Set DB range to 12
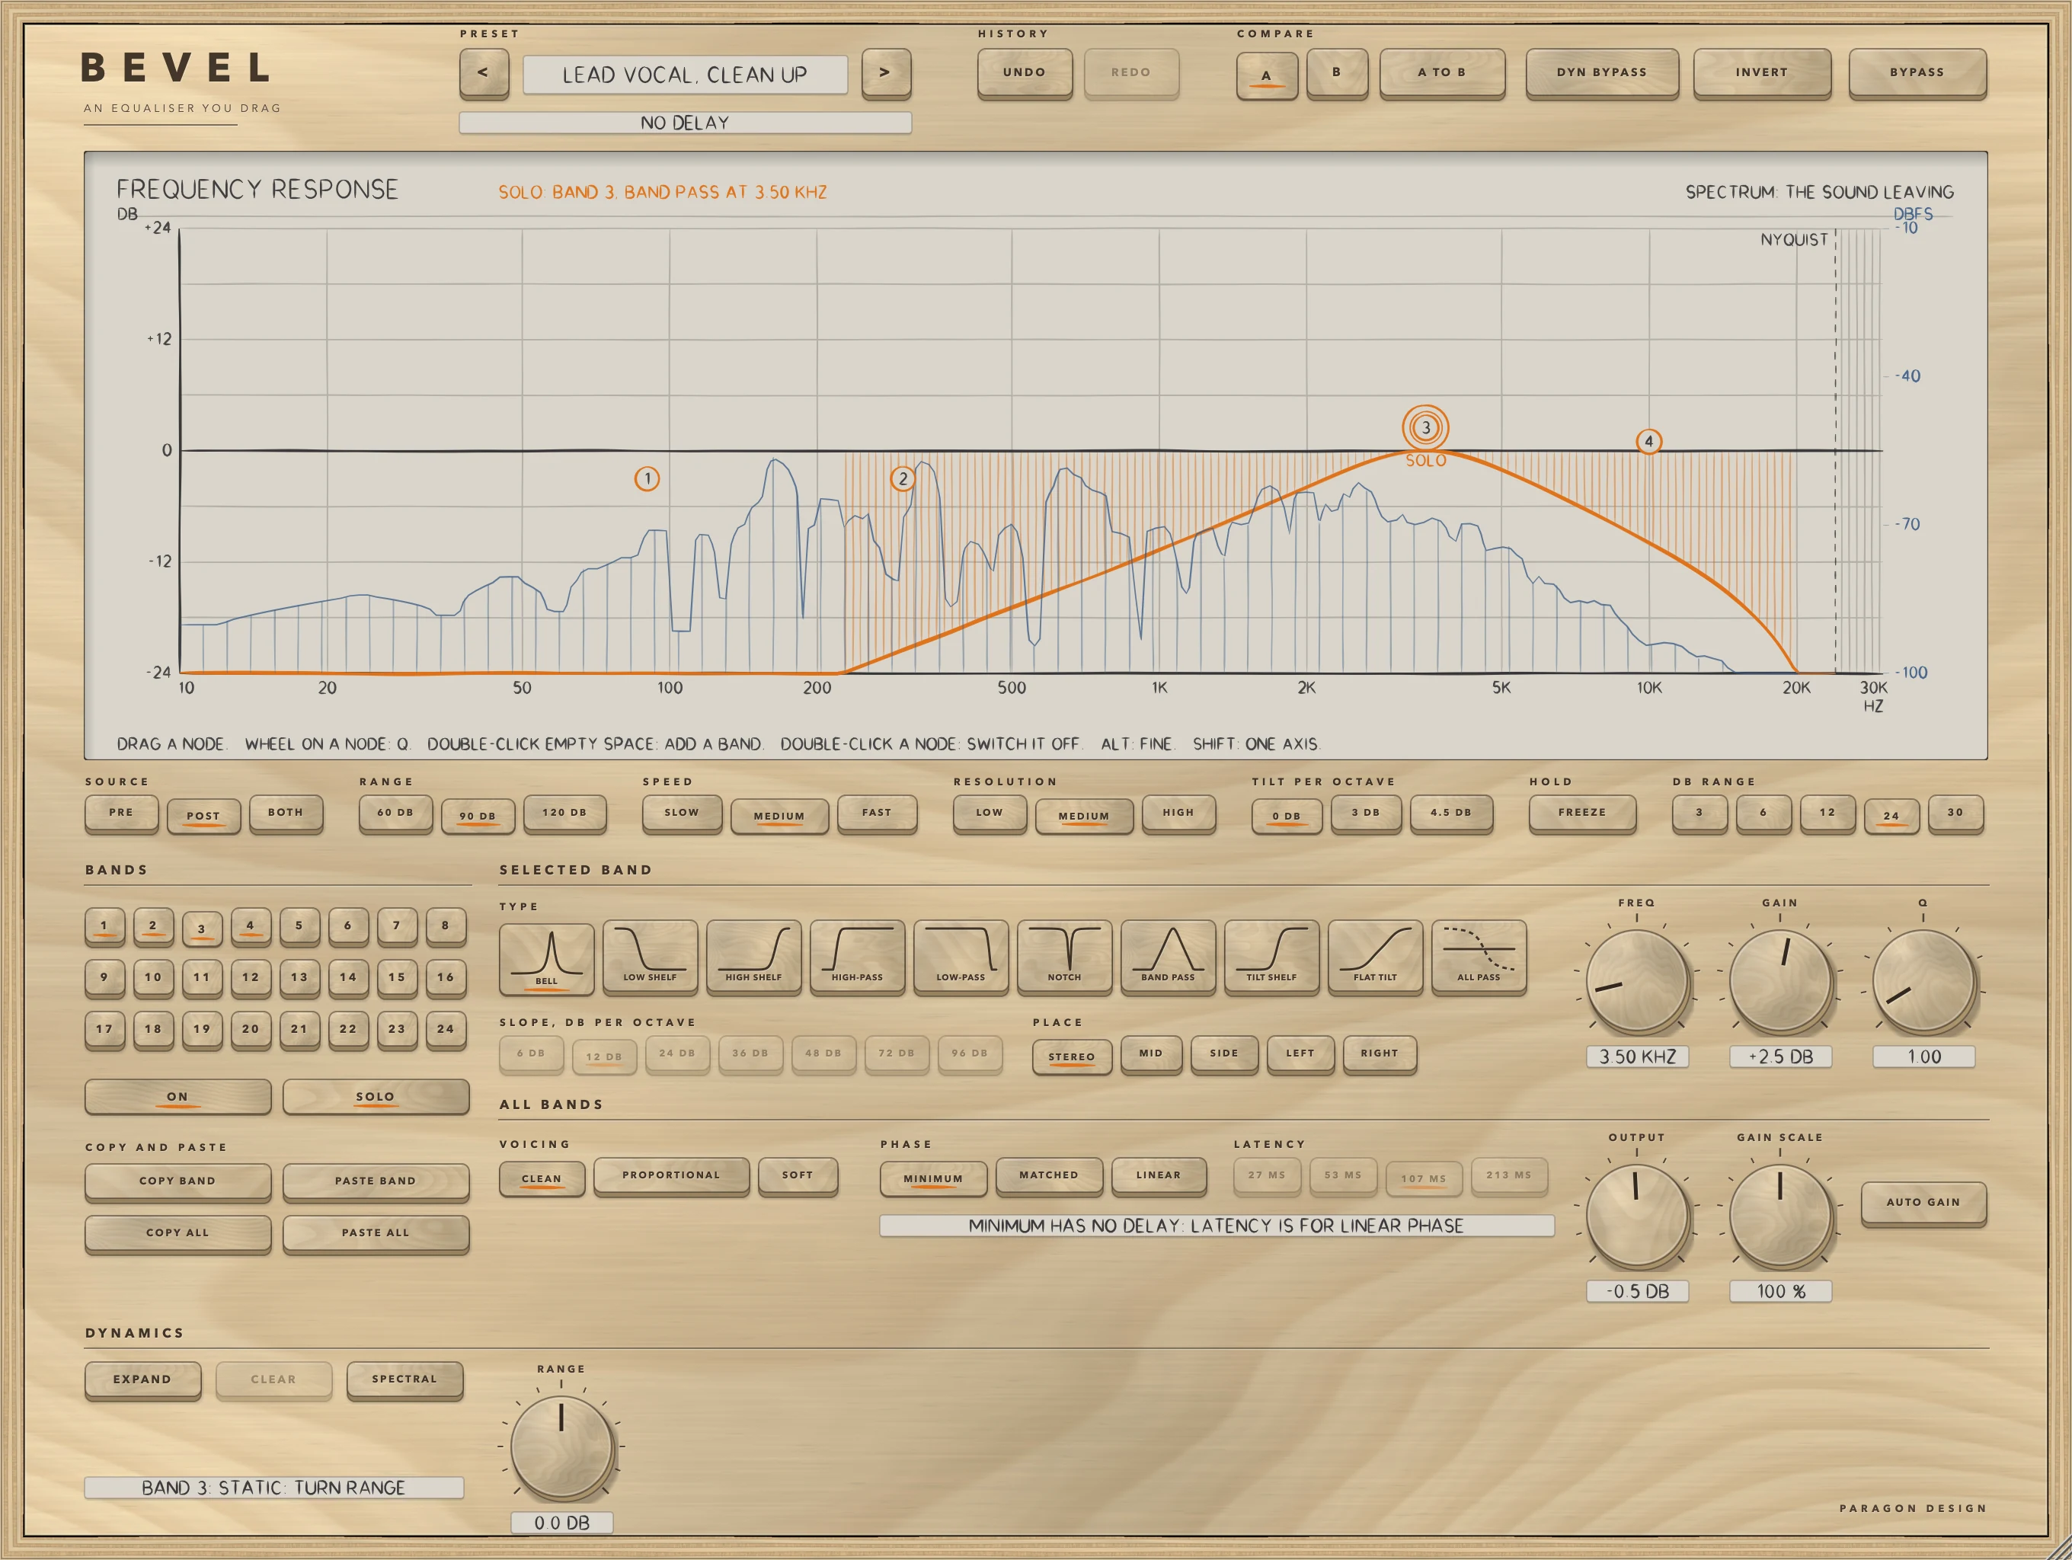 point(1827,813)
